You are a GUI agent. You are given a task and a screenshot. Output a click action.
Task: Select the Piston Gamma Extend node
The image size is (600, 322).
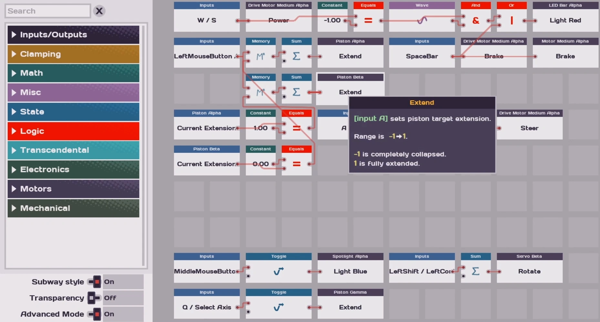[x=350, y=307]
